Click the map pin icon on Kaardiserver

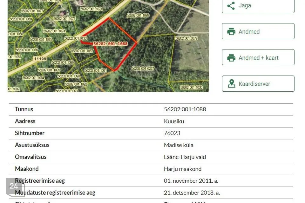(232, 83)
